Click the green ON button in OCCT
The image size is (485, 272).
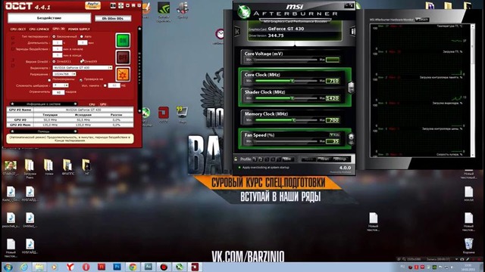point(123,40)
